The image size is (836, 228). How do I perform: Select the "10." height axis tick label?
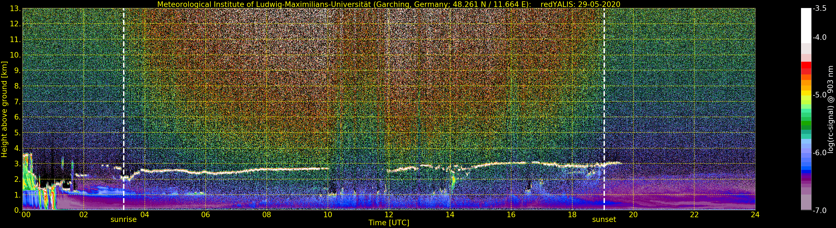(16, 55)
